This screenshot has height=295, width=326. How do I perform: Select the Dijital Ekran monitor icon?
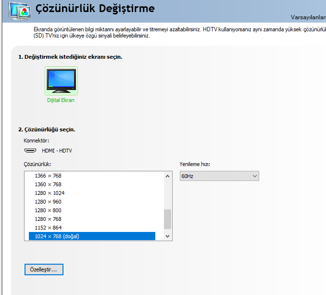click(x=61, y=81)
